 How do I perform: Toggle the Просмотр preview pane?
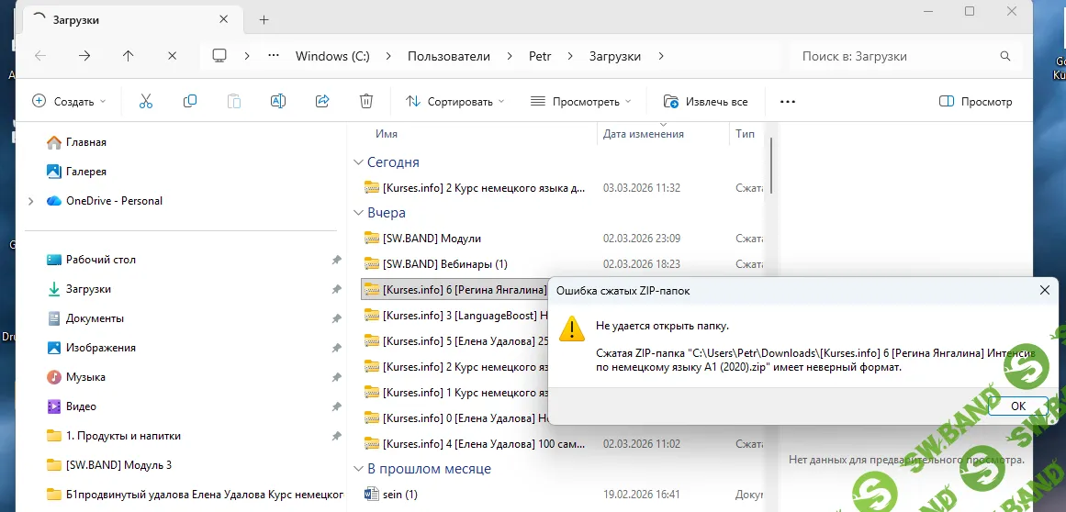tap(975, 102)
